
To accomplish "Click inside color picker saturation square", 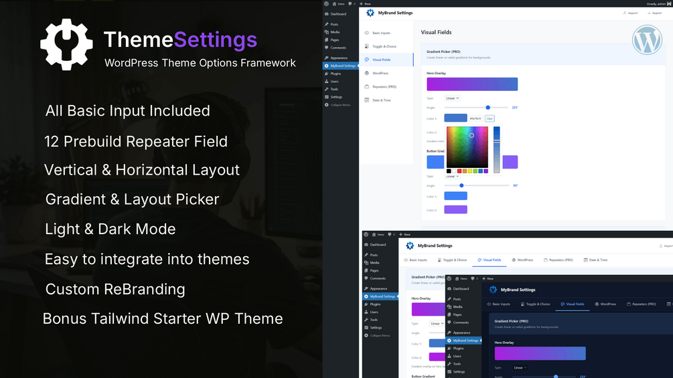I will coord(467,147).
